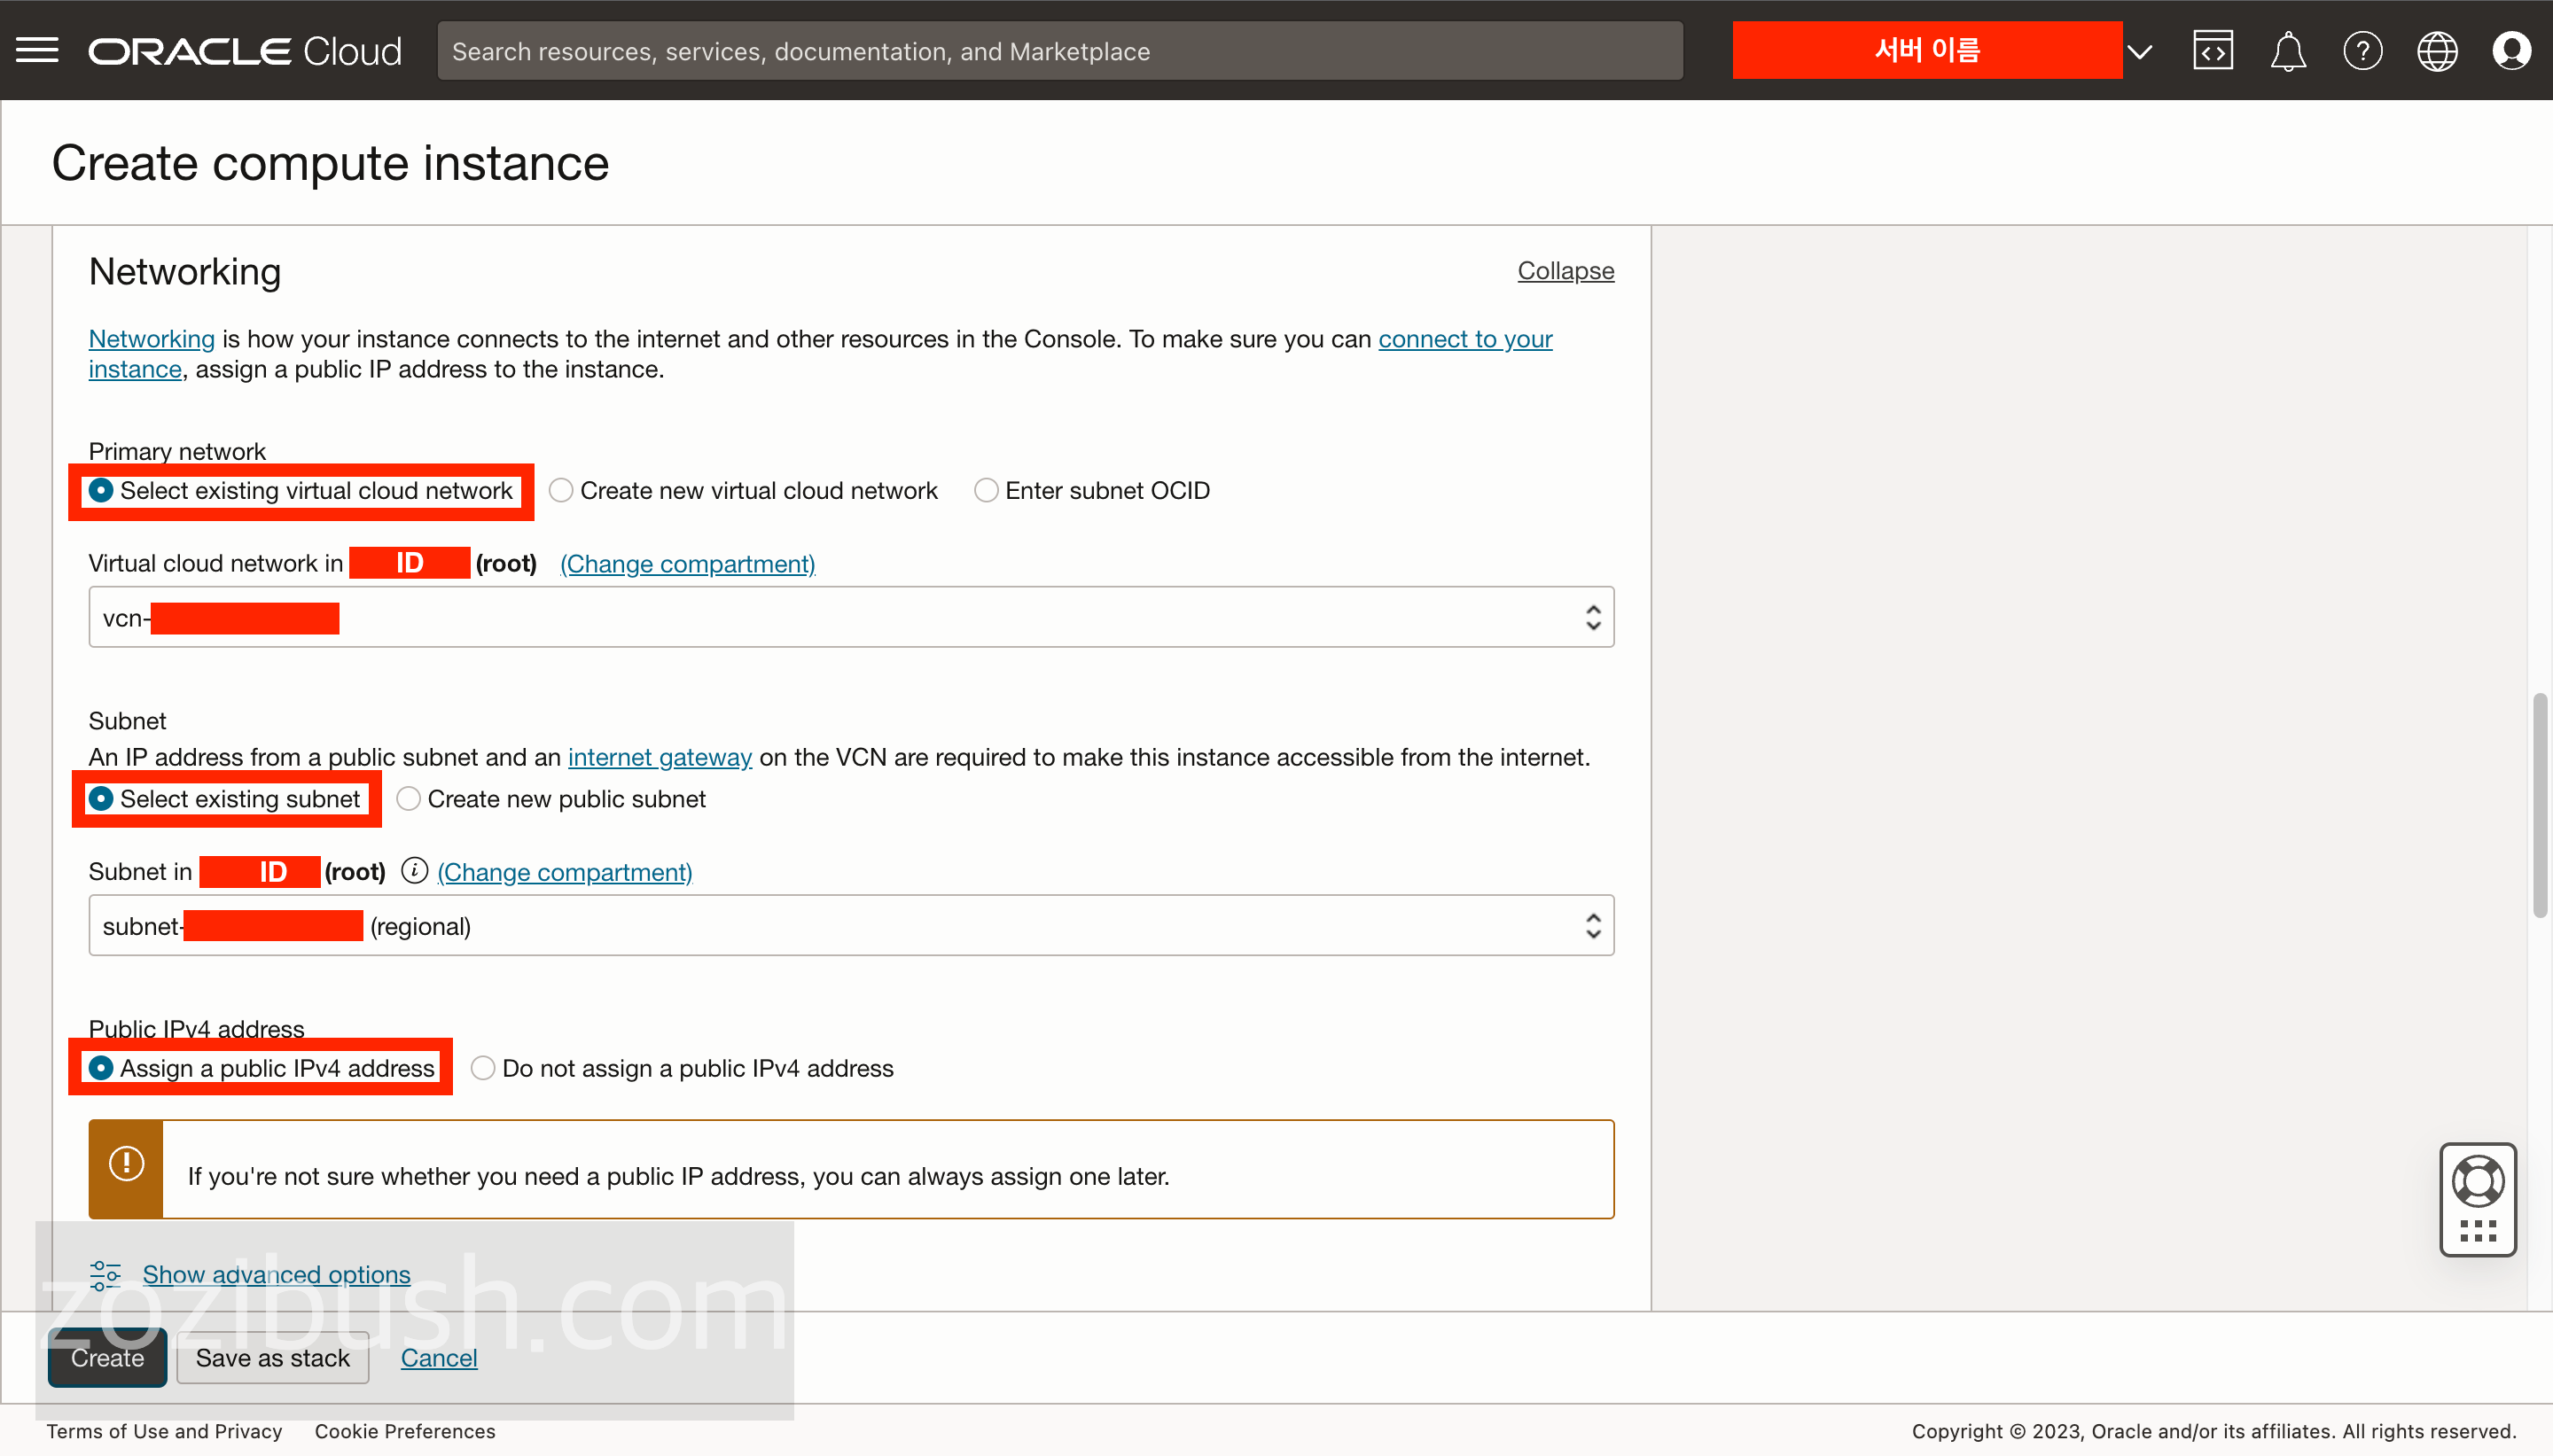Expand the region dropdown chevron

coord(2139,52)
